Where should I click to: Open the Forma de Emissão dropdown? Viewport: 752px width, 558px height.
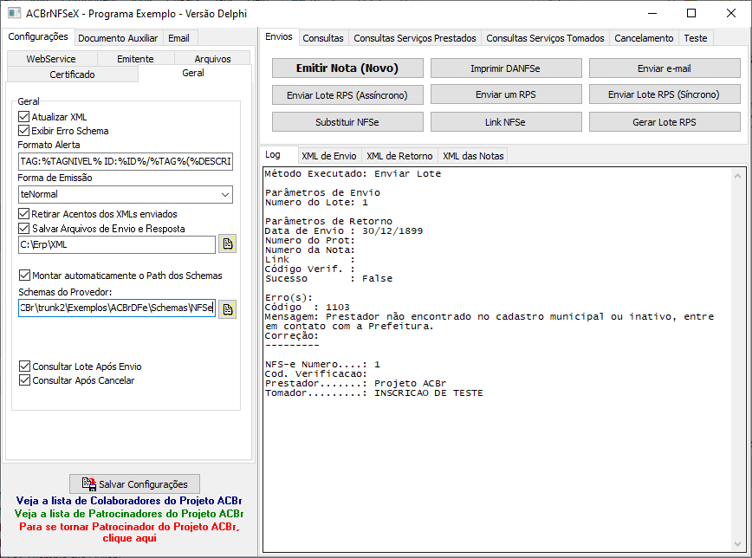tap(225, 194)
